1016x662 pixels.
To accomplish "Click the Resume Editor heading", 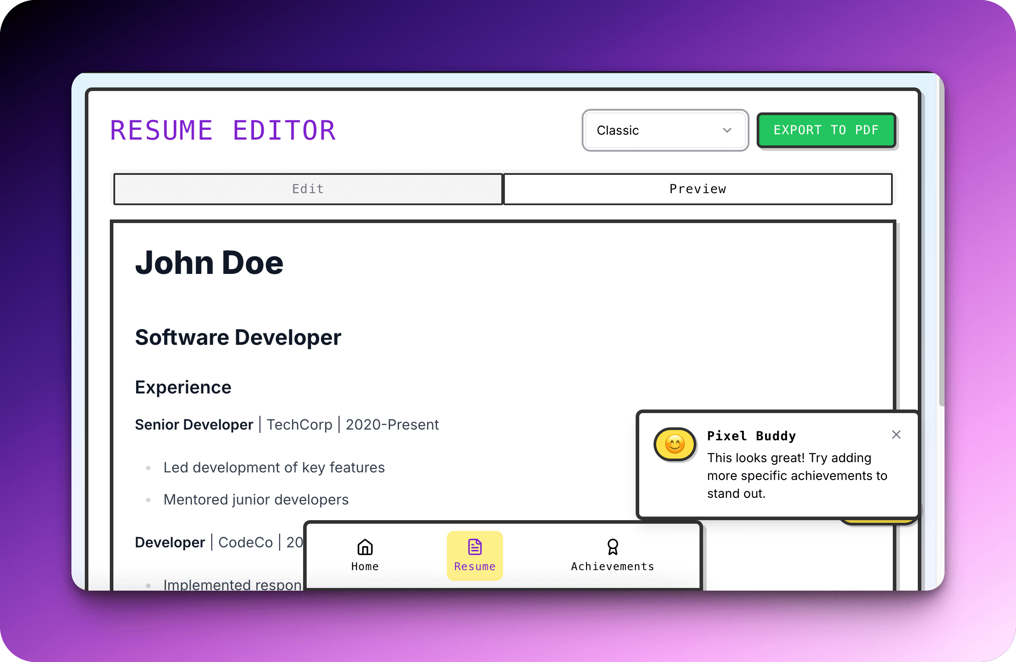I will [223, 130].
